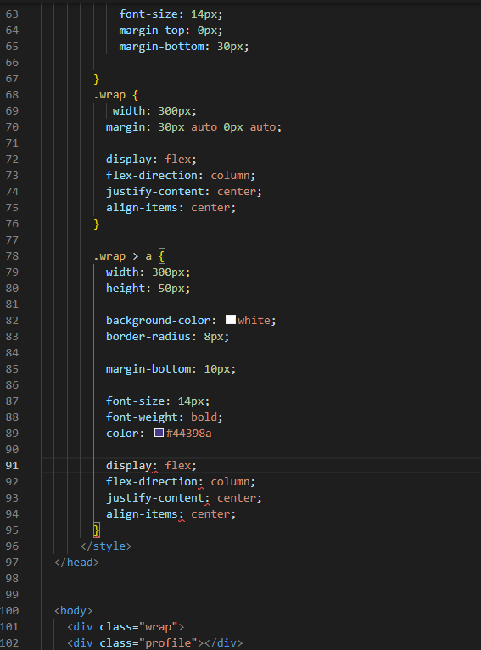The image size is (481, 650).
Task: Click the 'color:' property on line 89
Action: (x=125, y=434)
